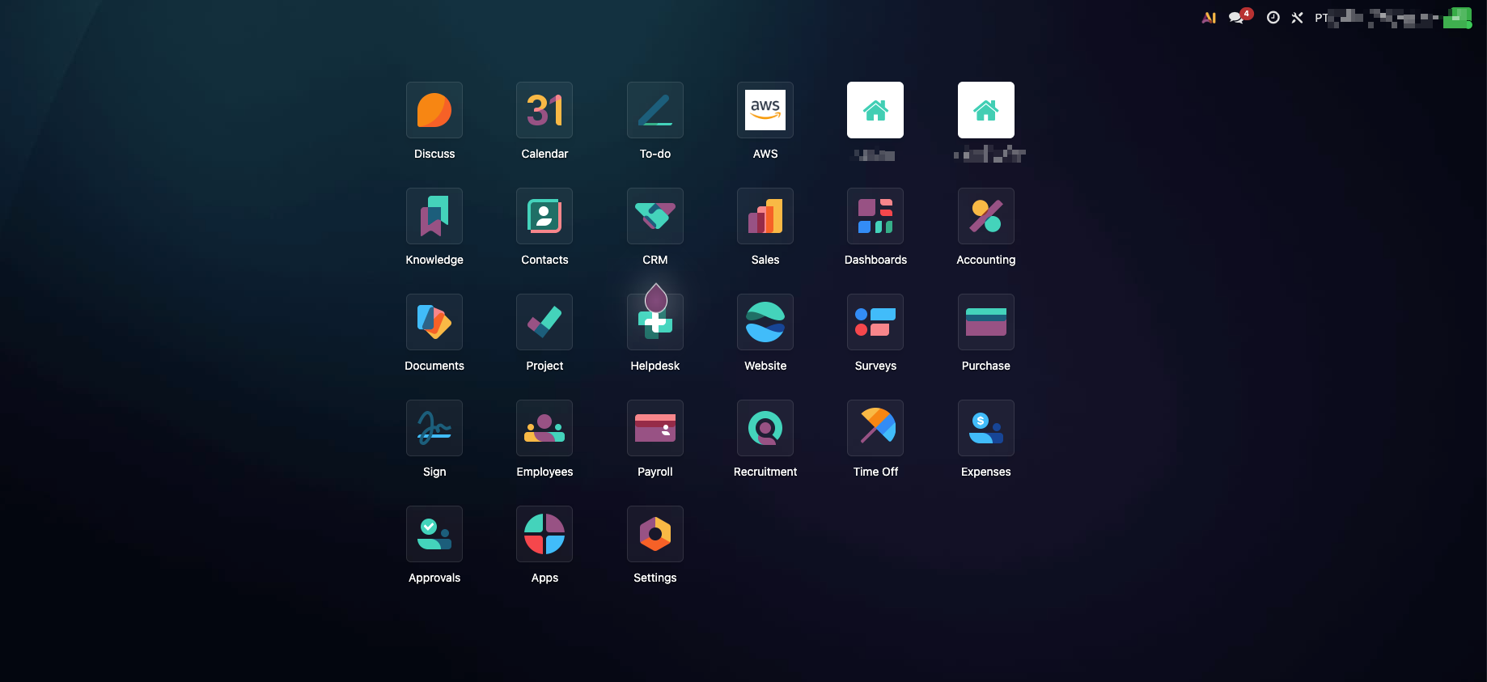The width and height of the screenshot is (1487, 682).
Task: Open the PT company switcher
Action: [1375, 18]
